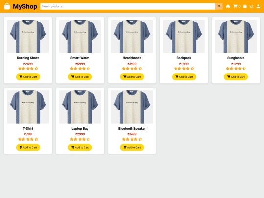The image size is (264, 198).
Task: Click inside the Search products field
Action: 128,6
